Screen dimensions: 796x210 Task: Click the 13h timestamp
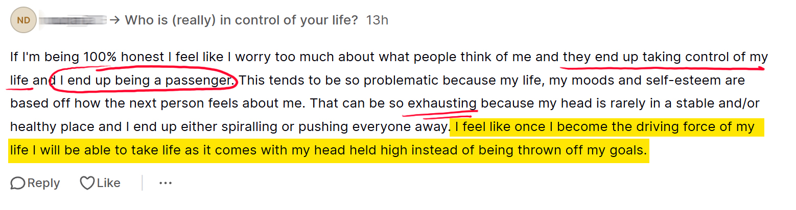pyautogui.click(x=377, y=20)
